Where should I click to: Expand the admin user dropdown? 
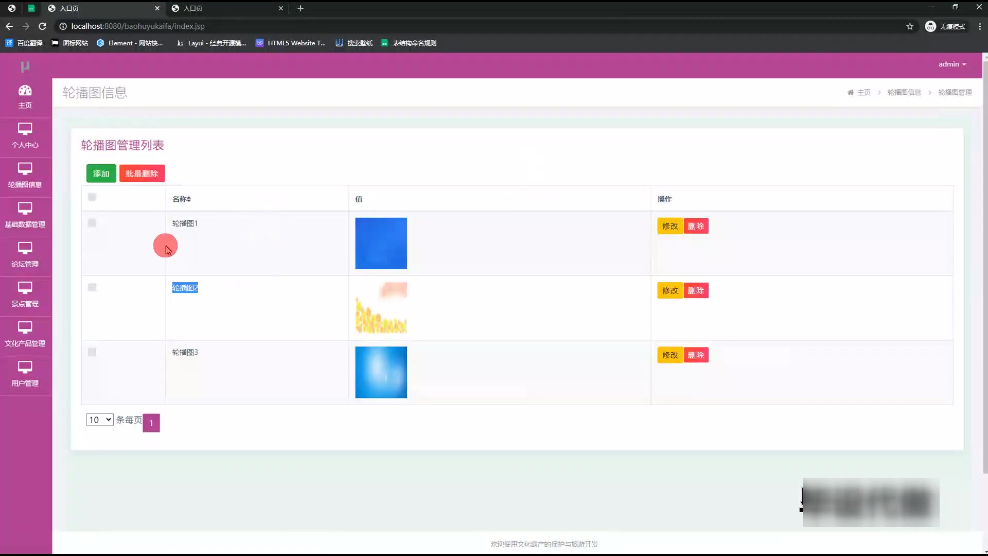[952, 64]
